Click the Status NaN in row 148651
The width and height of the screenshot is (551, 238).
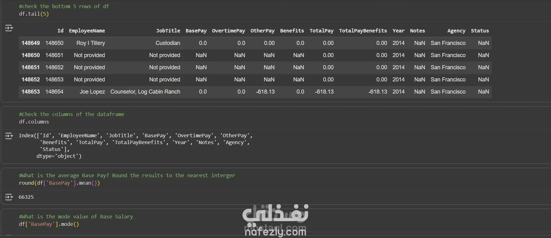click(483, 67)
